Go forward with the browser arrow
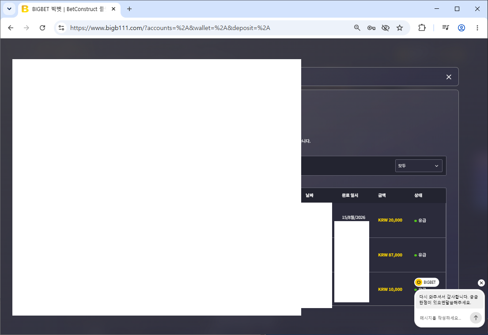Viewport: 488px width, 335px height. click(26, 28)
